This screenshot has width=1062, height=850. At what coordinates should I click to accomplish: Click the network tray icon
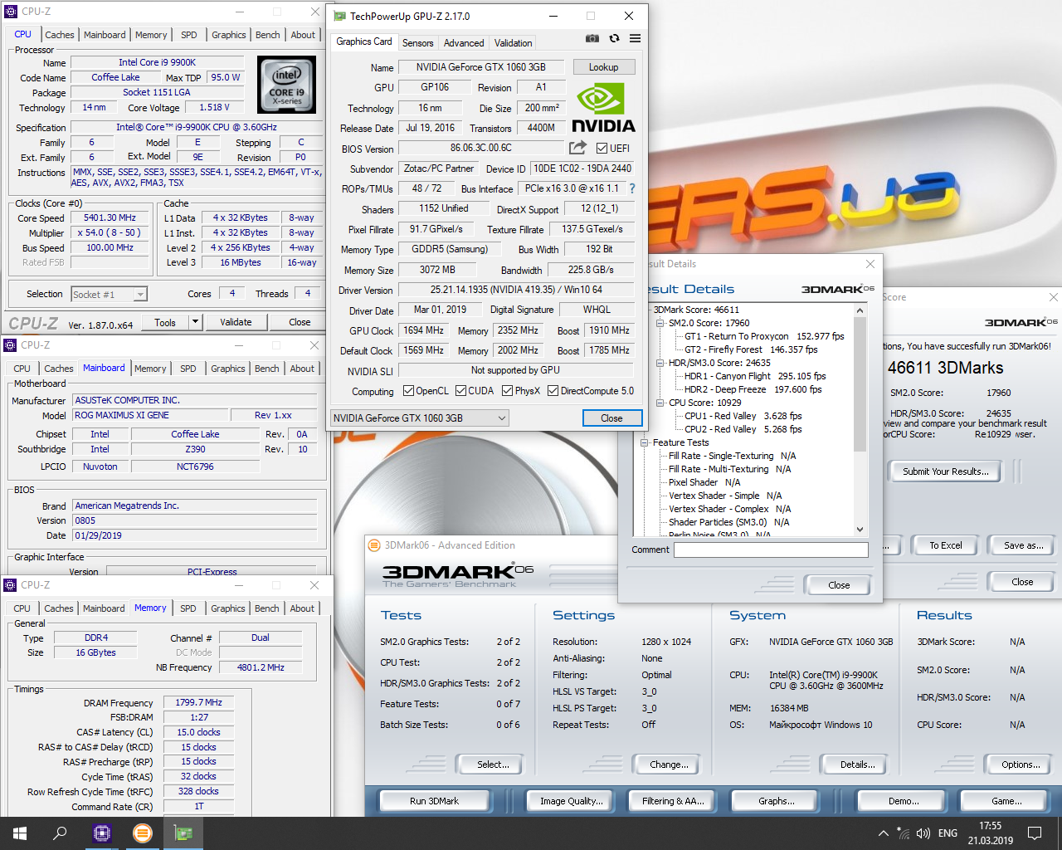pyautogui.click(x=902, y=833)
